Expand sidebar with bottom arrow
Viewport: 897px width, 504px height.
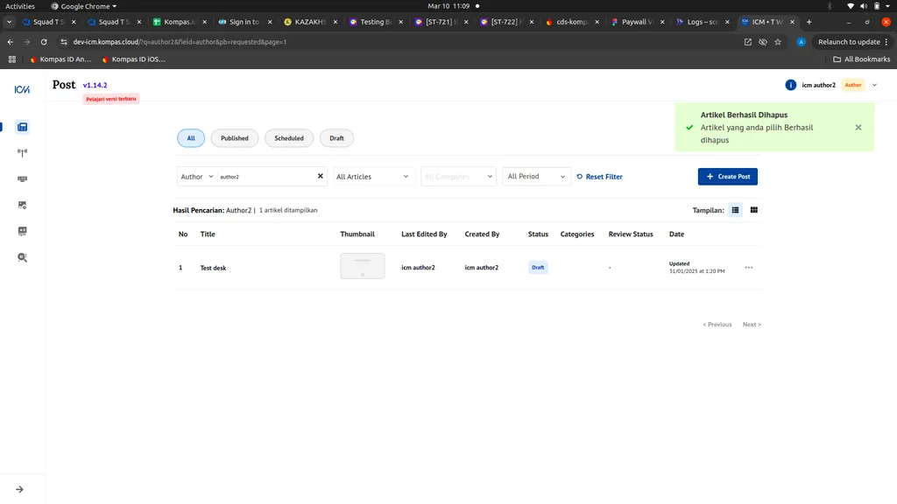point(19,490)
